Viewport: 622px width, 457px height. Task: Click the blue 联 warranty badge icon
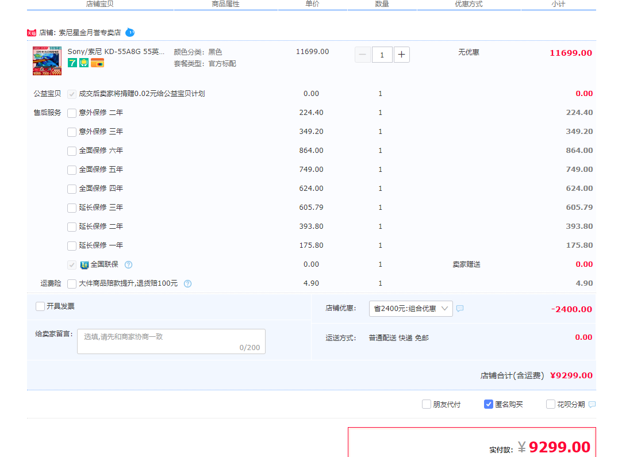click(84, 265)
